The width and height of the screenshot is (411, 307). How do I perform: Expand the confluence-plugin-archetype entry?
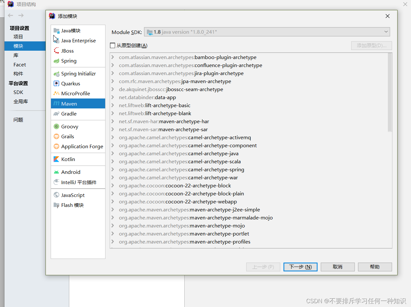tap(113, 65)
